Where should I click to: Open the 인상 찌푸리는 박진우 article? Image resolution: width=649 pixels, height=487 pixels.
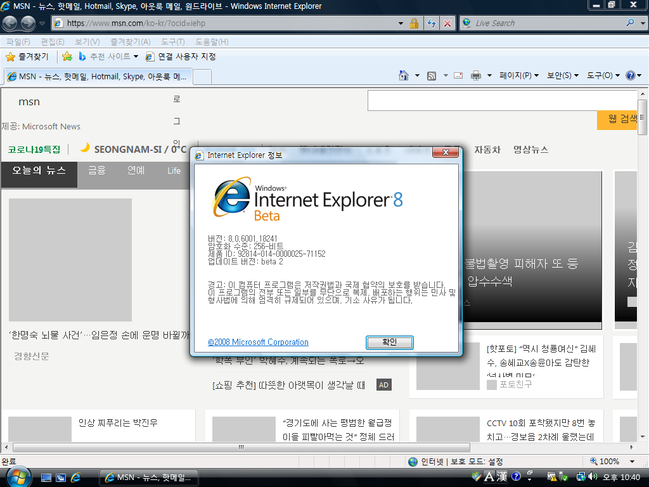pyautogui.click(x=118, y=423)
